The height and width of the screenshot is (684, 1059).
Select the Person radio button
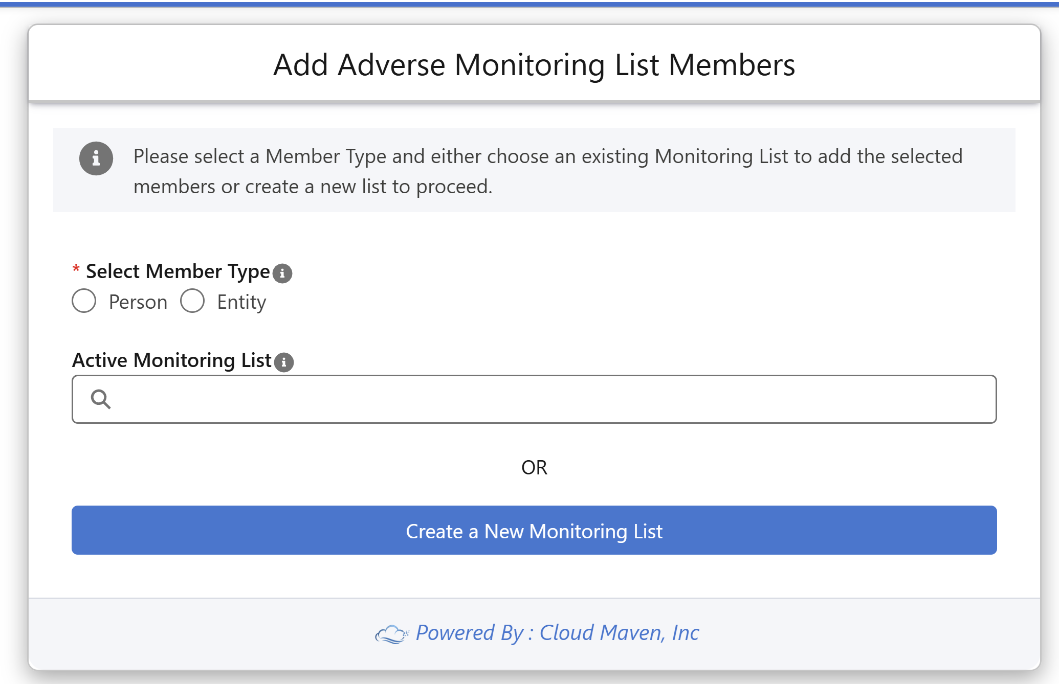point(84,301)
